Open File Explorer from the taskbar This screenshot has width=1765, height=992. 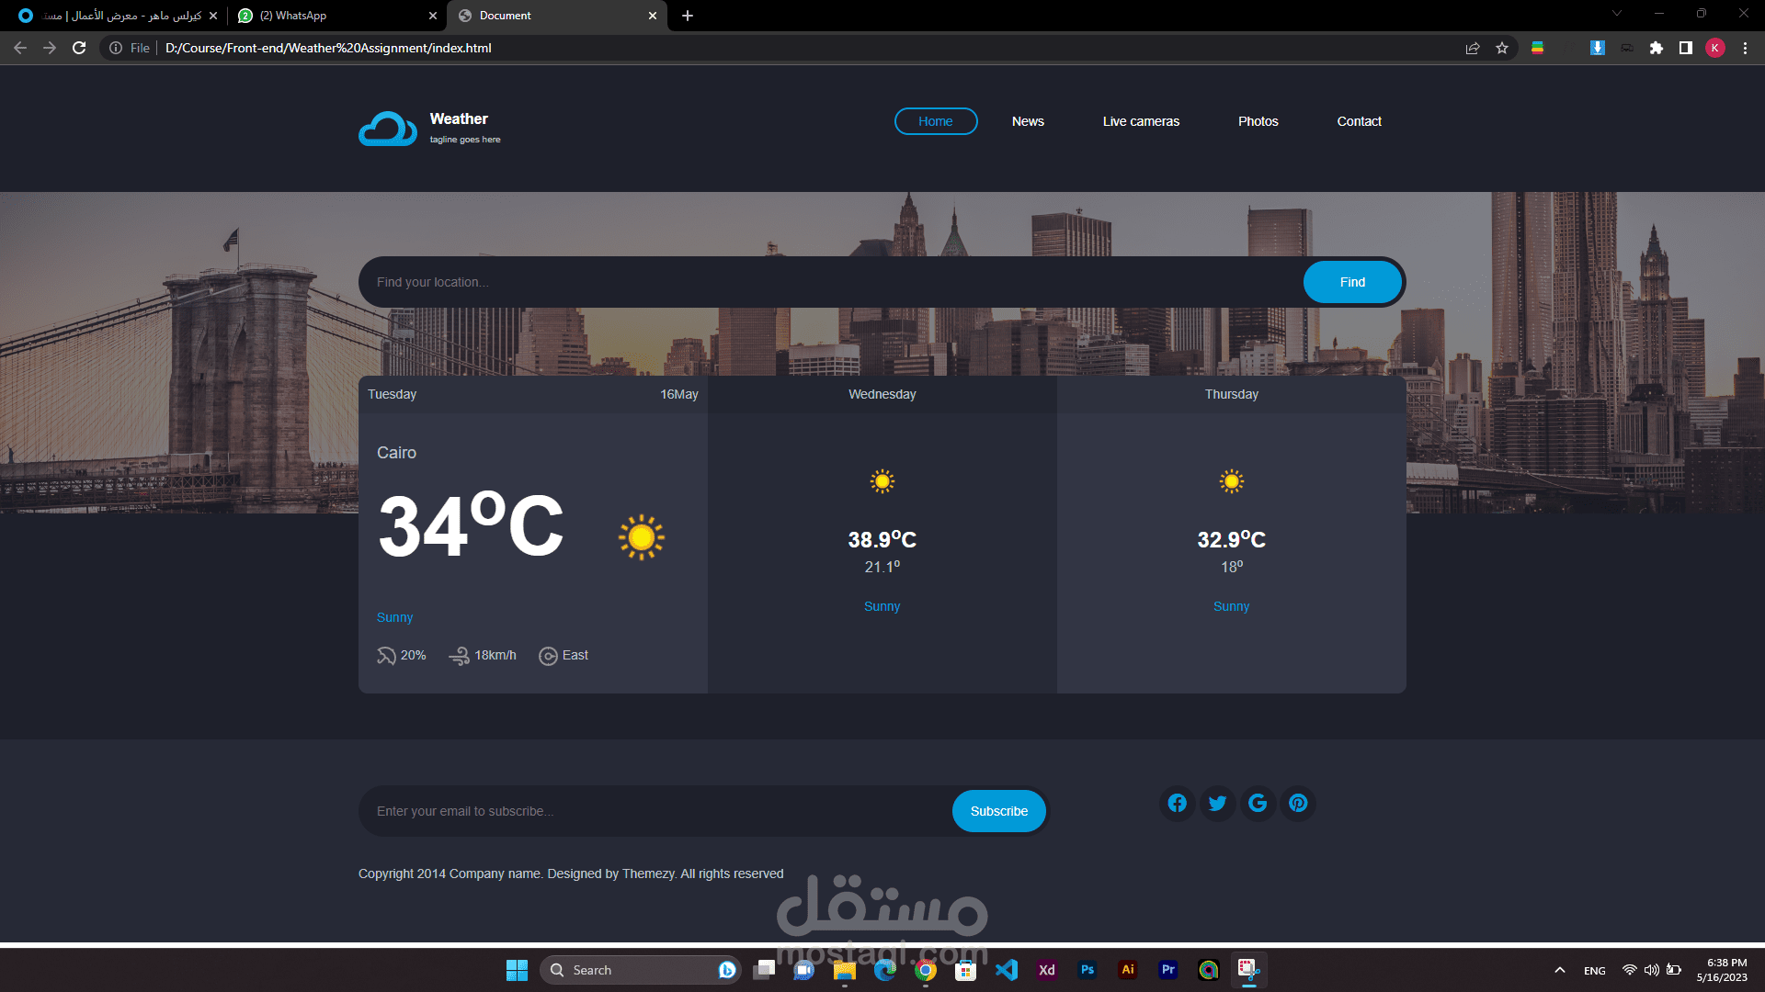[x=845, y=970]
